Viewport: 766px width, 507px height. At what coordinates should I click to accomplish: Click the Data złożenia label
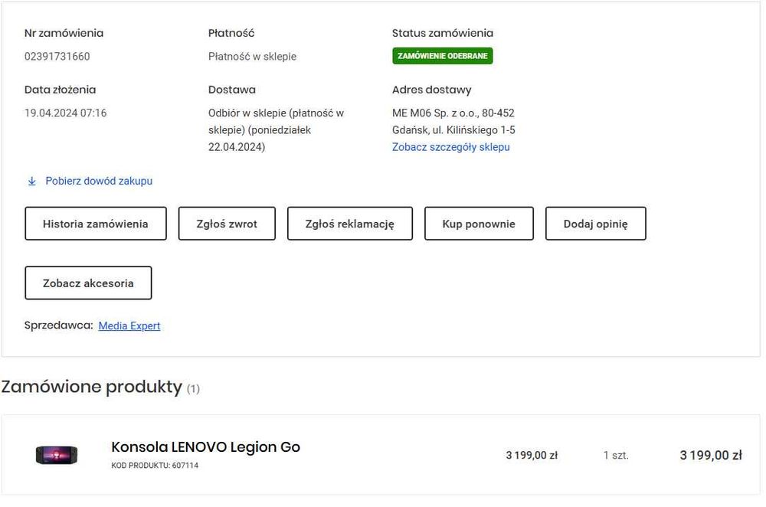60,90
